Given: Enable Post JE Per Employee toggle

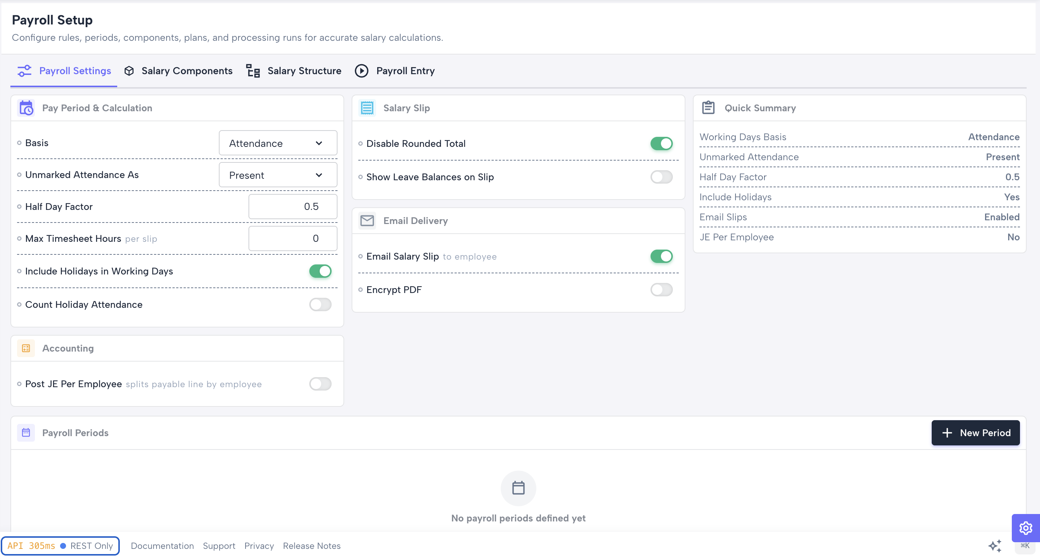Looking at the screenshot, I should [x=320, y=383].
